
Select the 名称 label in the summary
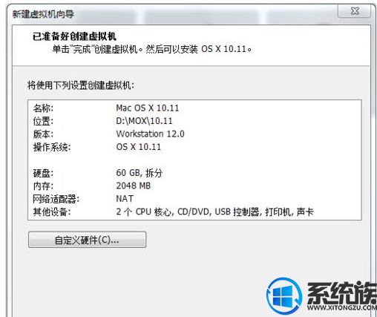pyautogui.click(x=43, y=108)
